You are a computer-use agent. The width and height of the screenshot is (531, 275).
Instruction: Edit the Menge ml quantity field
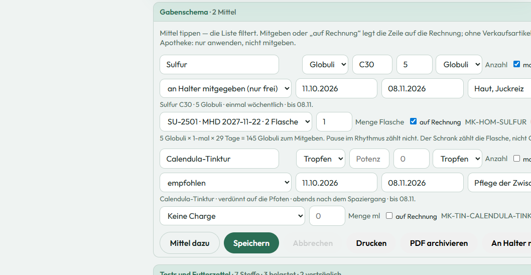tap(327, 216)
